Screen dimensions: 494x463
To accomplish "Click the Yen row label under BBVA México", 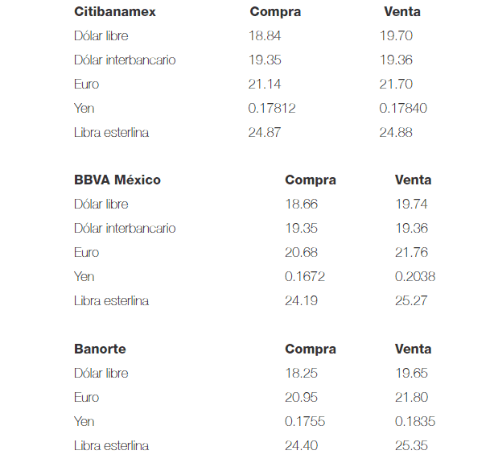I will click(x=84, y=277).
